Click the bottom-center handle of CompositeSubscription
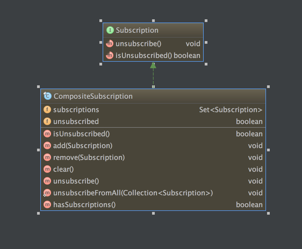 pyautogui.click(x=153, y=213)
